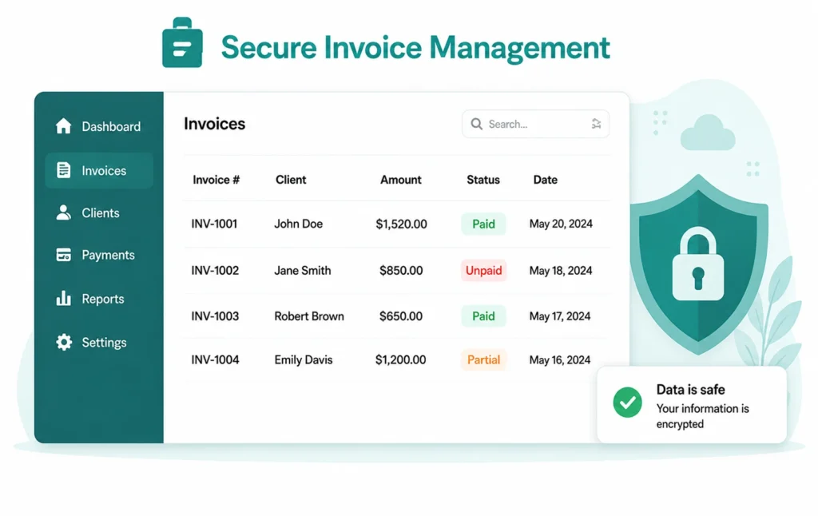This screenshot has height=516, width=818.
Task: Go to the Clients section
Action: (98, 212)
